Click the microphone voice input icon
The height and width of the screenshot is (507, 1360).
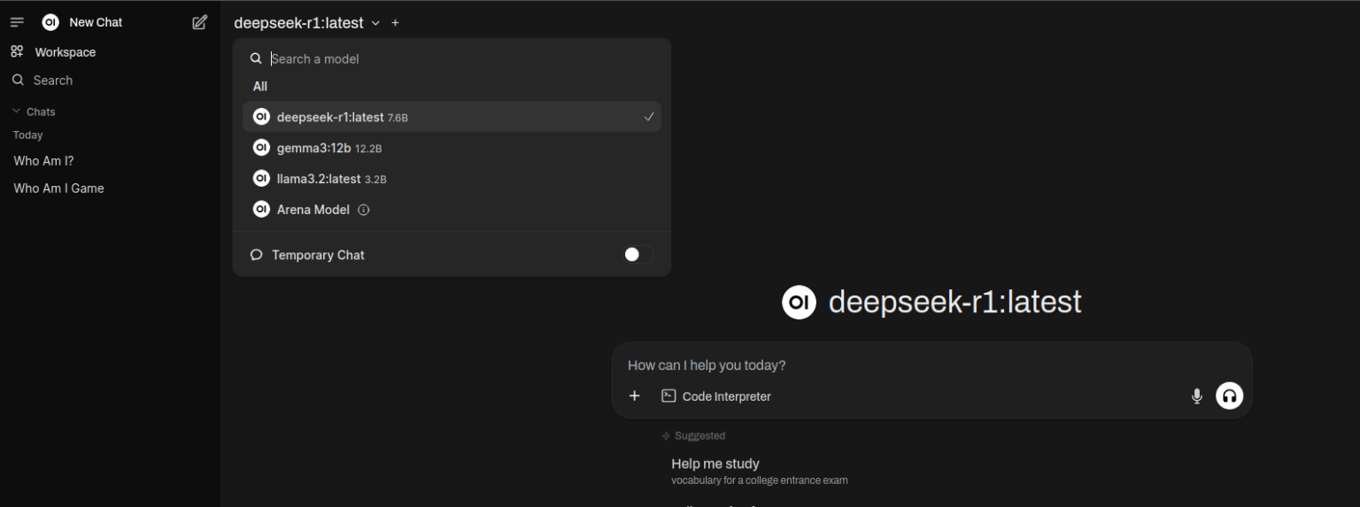[1196, 396]
